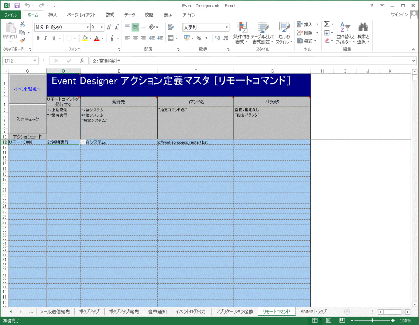
Task: Click the Accounting Number Format currency icon
Action: pyautogui.click(x=187, y=38)
